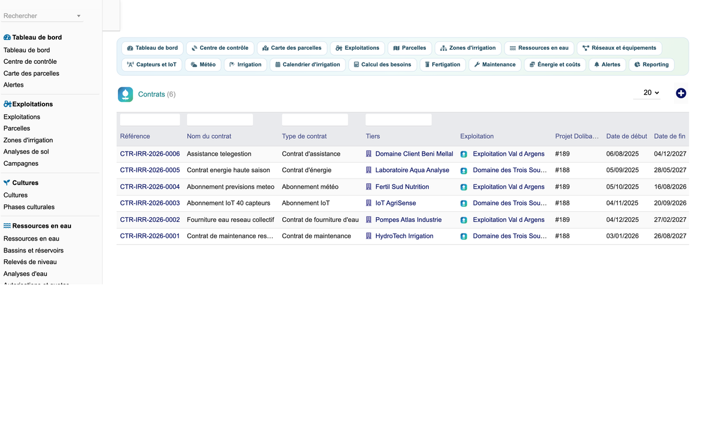Viewport: 704px width, 435px height.
Task: Open Relevés de niveau in sidebar
Action: tap(30, 262)
